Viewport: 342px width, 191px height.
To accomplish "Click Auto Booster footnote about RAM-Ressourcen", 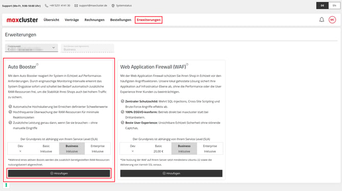I will (x=59, y=162).
